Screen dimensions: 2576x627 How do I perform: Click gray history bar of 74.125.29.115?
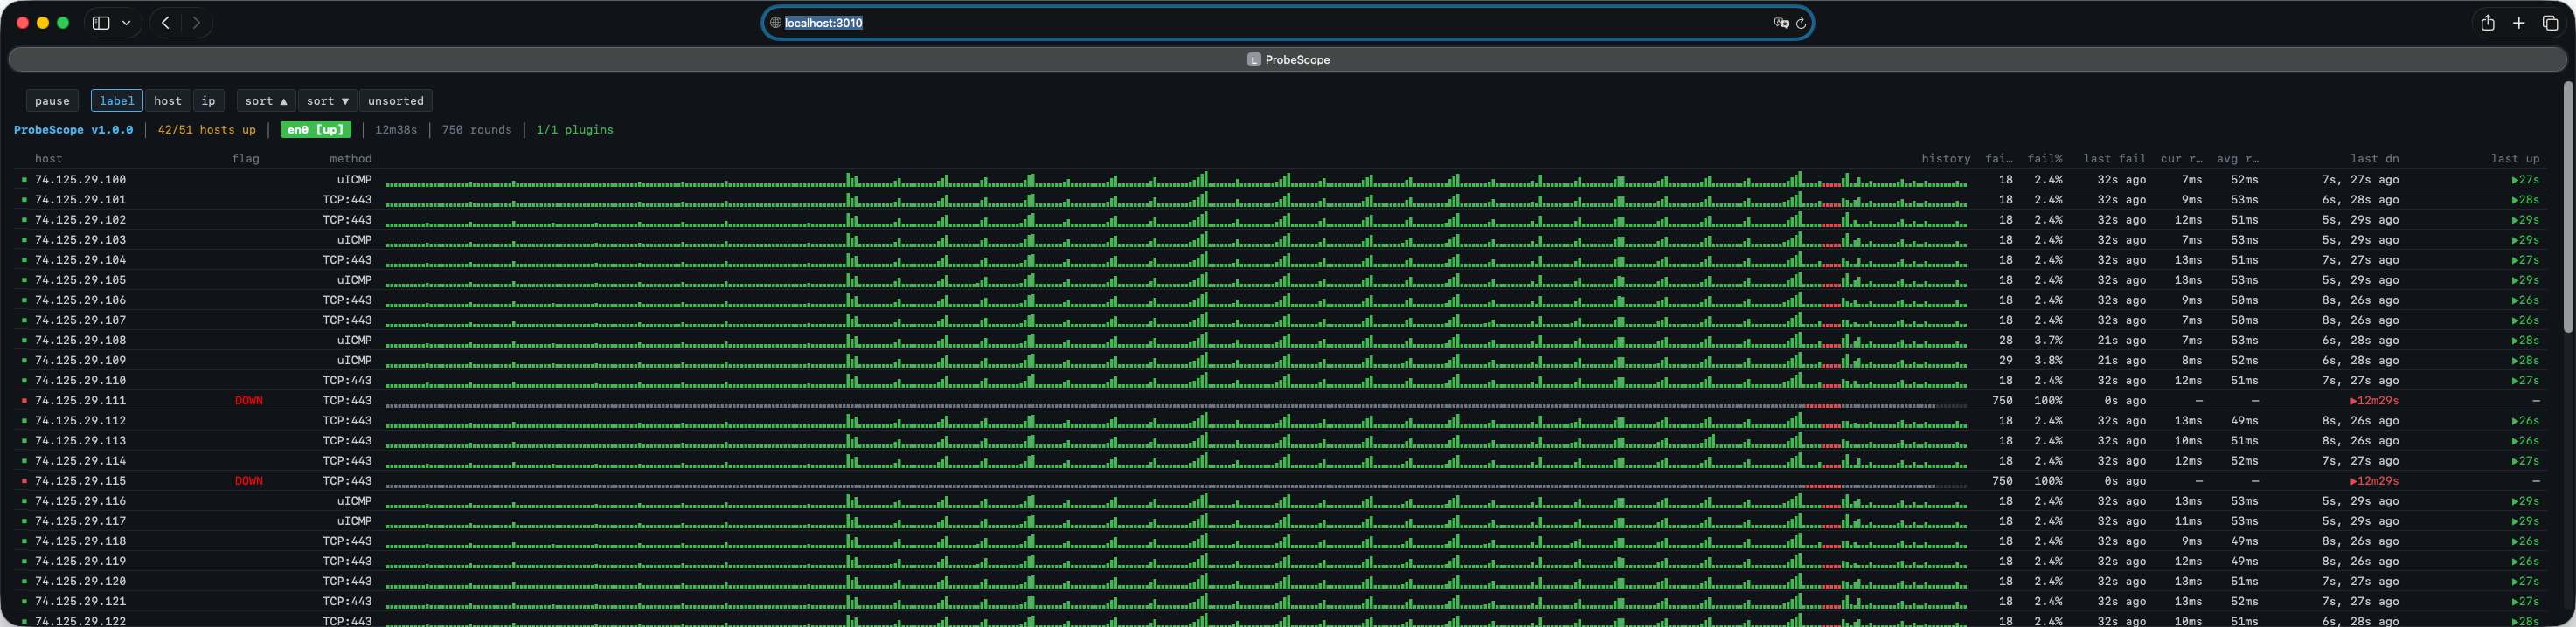(1176, 486)
